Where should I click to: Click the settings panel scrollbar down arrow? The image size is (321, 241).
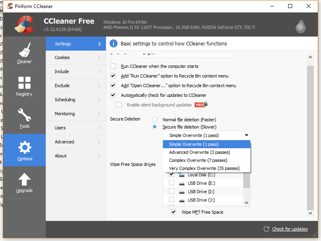pos(310,213)
